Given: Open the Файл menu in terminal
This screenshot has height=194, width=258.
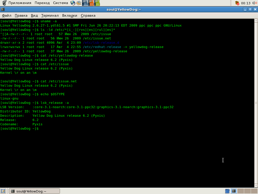Looking at the screenshot, I should (7, 15).
